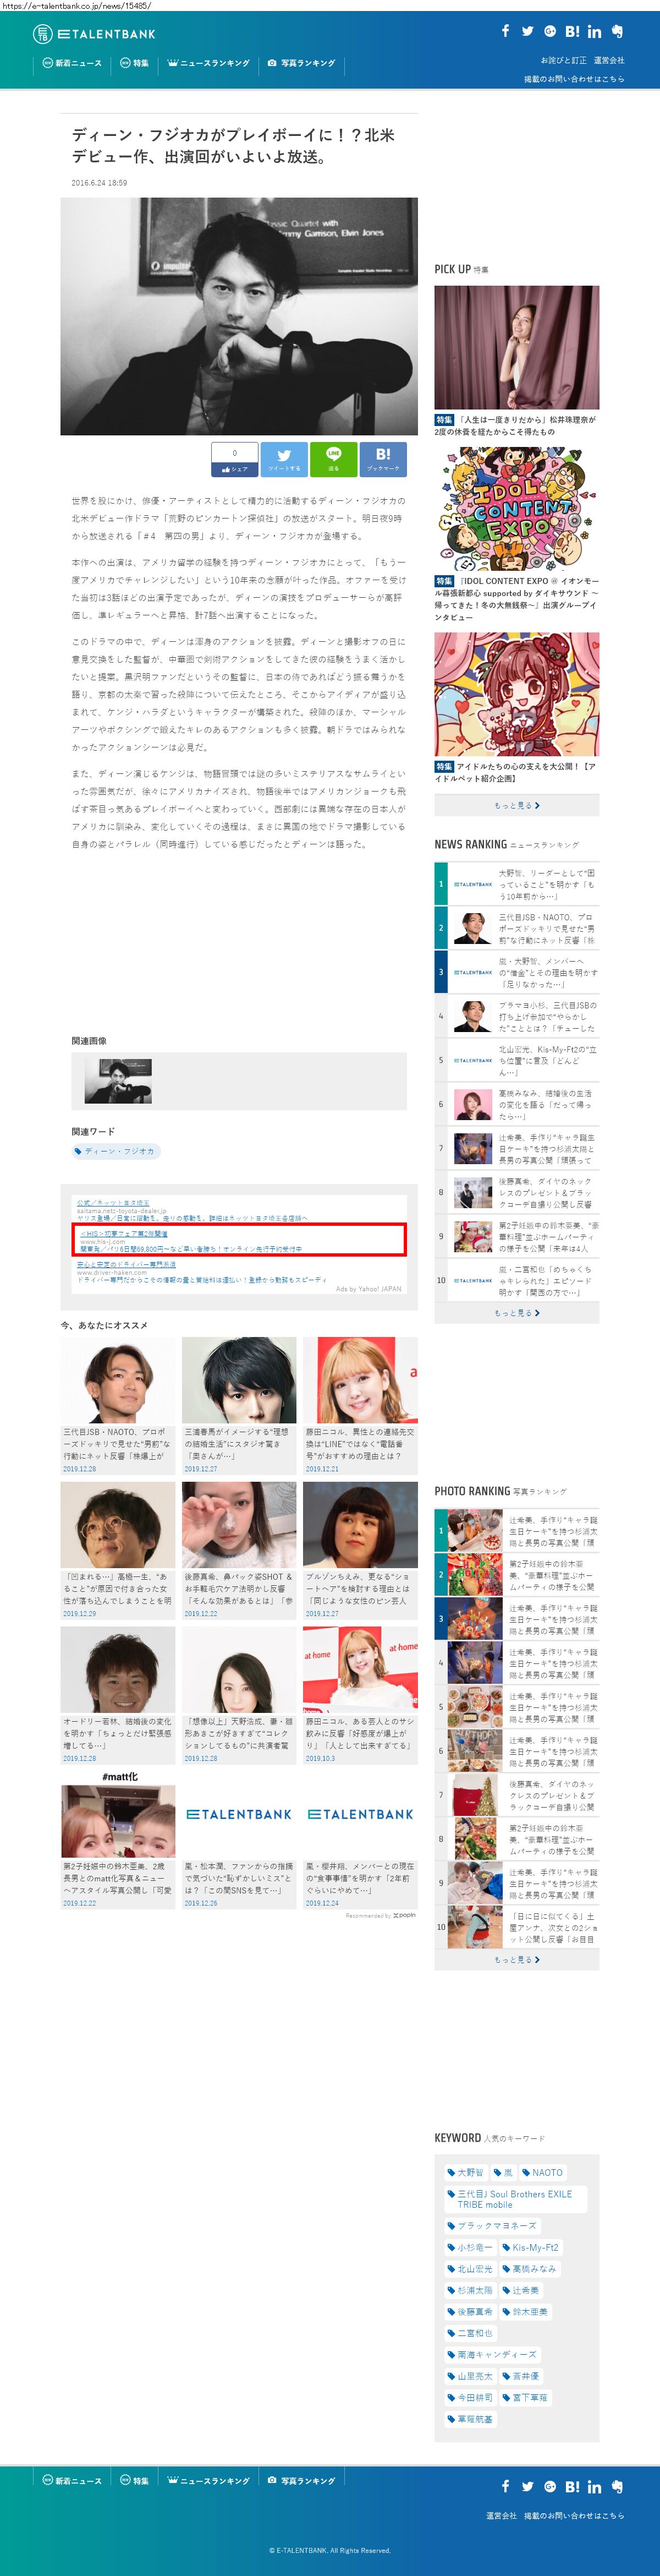Viewport: 660px width, 2576px height.
Task: Click the E-TALENTBANK logo in the header
Action: point(95,34)
